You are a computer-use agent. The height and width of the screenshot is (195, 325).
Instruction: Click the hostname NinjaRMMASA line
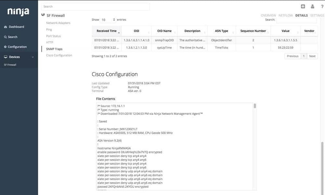[x=114, y=148]
